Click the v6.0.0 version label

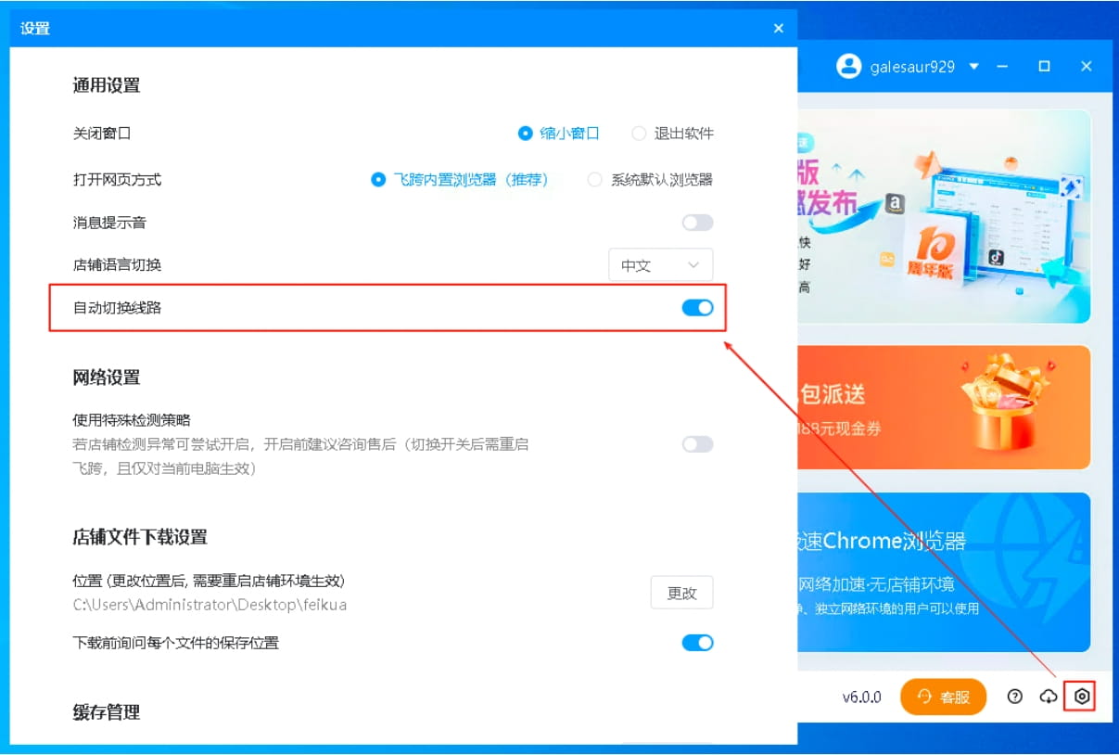tap(861, 697)
